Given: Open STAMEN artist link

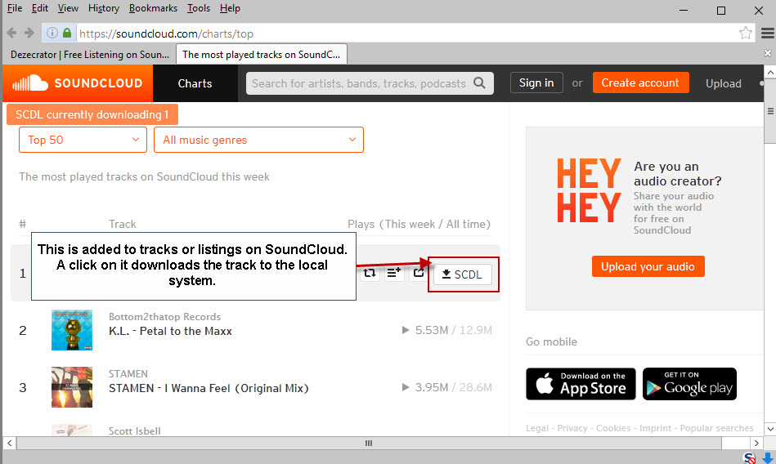Looking at the screenshot, I should click(x=128, y=374).
